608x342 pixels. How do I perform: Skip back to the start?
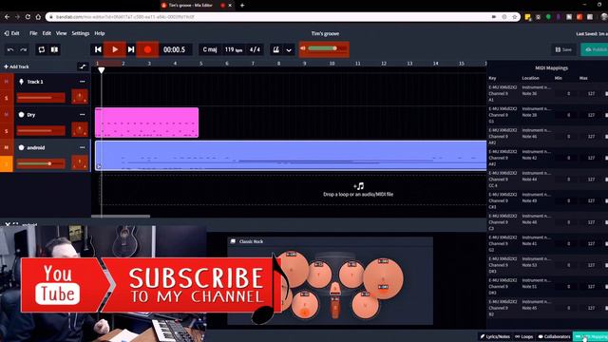[x=98, y=49]
